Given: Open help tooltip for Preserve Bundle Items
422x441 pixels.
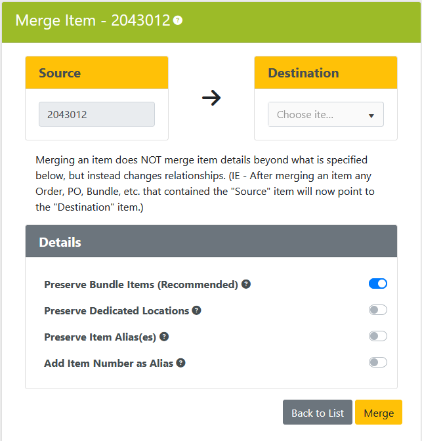Looking at the screenshot, I should [246, 284].
